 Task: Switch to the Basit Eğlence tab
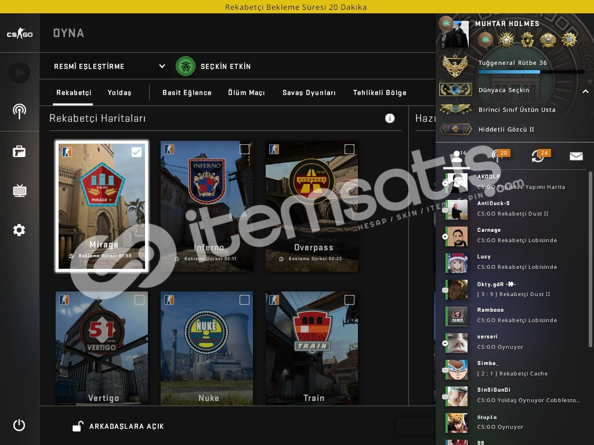187,93
